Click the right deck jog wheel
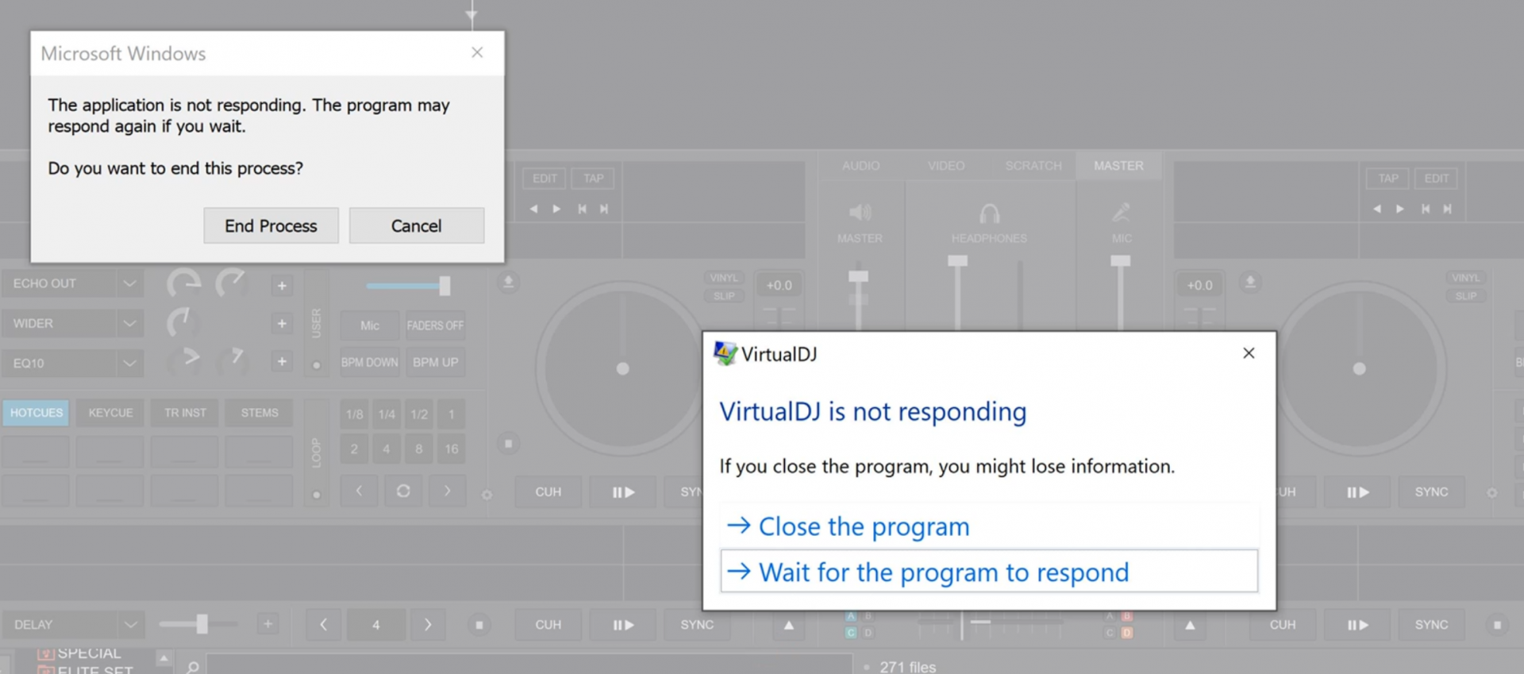Viewport: 1524px width, 674px height. (x=1359, y=368)
